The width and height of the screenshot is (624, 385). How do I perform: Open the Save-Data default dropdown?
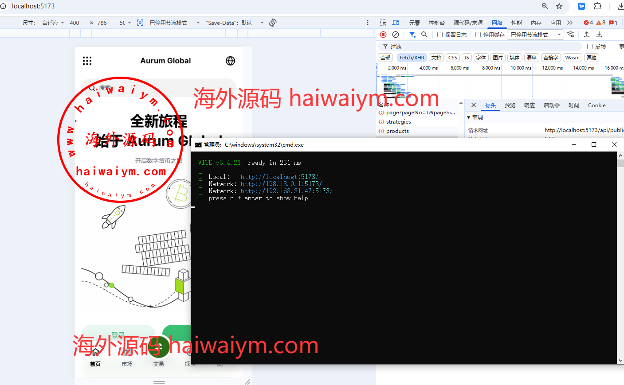[x=235, y=23]
